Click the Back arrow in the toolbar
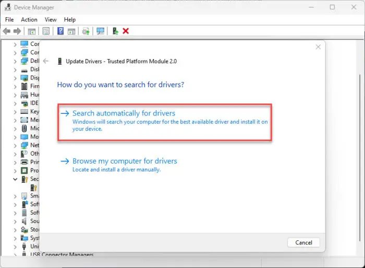Viewport: 365px width, 268px height. pos(7,31)
